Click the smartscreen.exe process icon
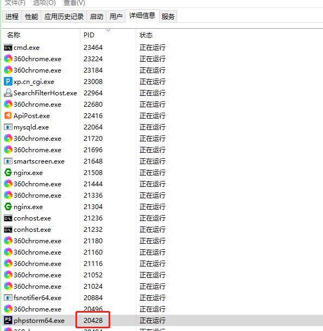Viewport: 323px width, 331px height. pos(8,161)
